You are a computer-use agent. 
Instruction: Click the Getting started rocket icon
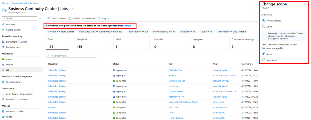pos(3,30)
